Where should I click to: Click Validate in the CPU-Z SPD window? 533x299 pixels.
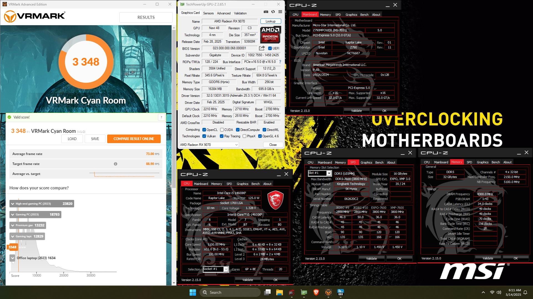371,259
